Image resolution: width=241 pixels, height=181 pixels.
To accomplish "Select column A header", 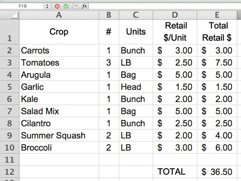I will (59, 15).
